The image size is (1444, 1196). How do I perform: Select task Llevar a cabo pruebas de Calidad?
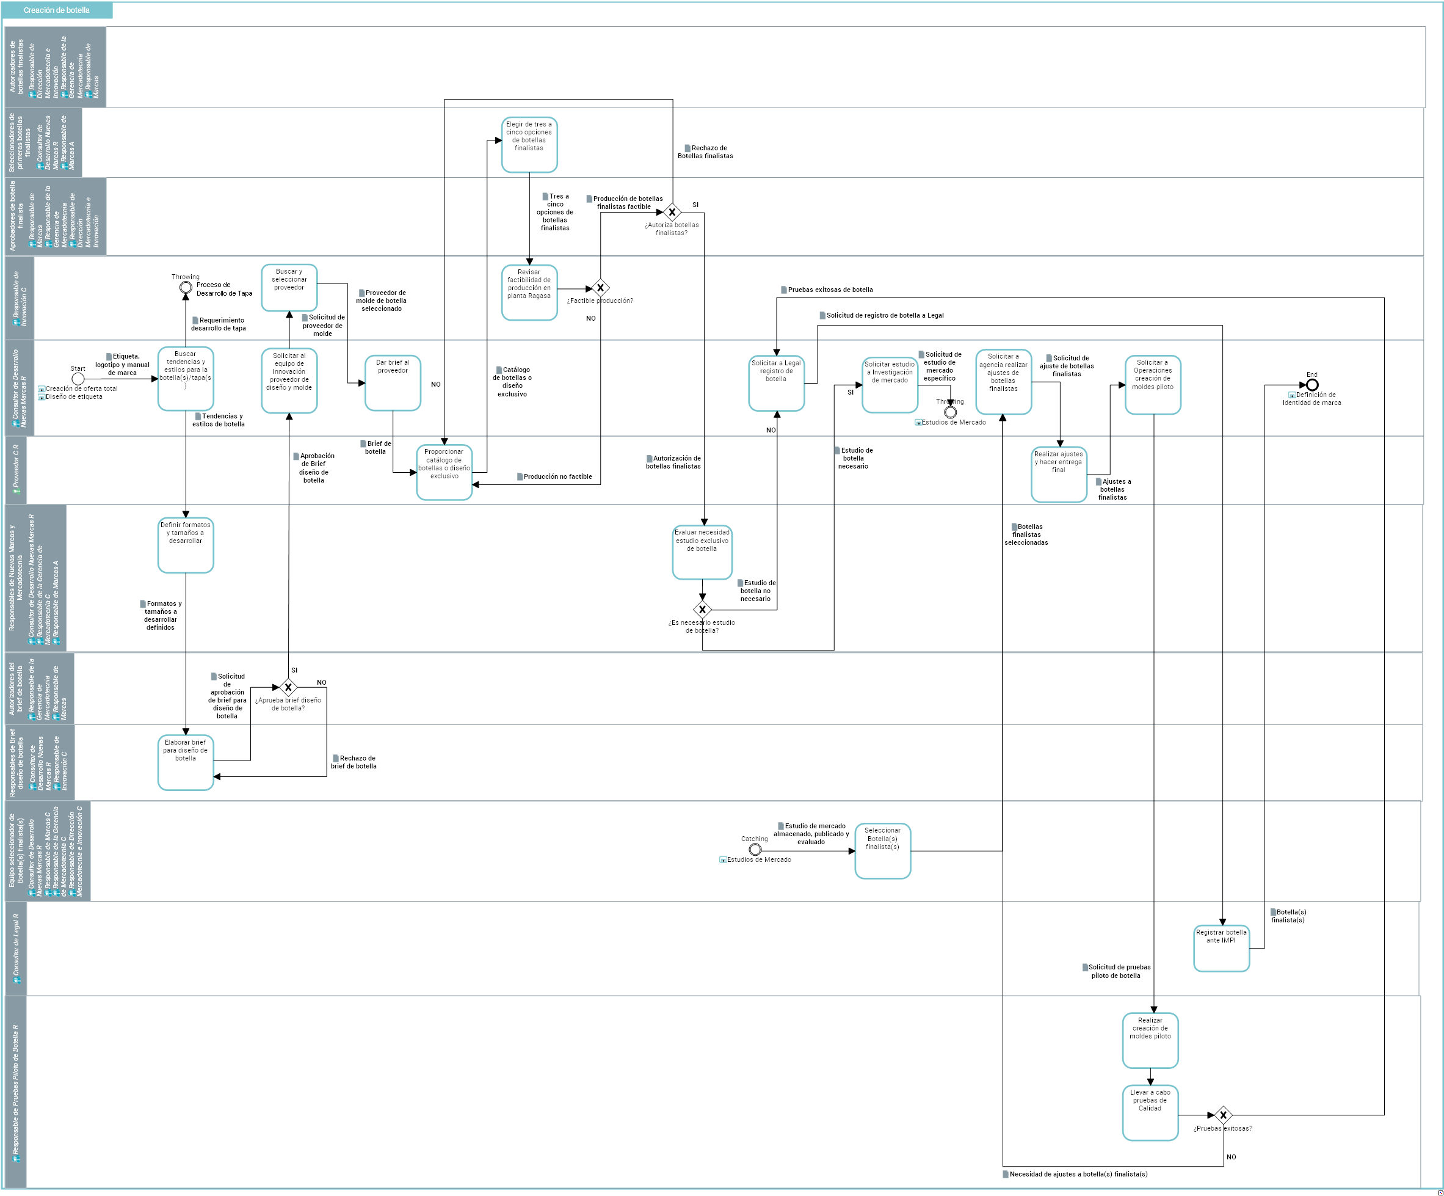coord(1150,1113)
